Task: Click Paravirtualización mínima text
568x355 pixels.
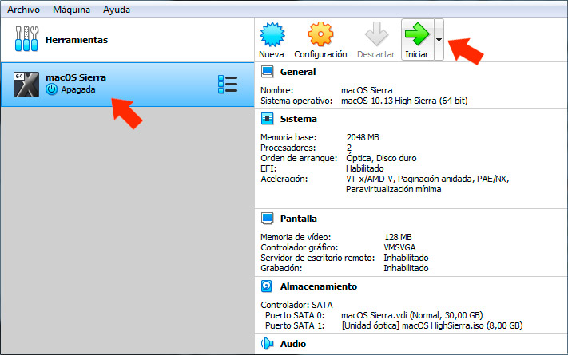Action: pos(393,189)
